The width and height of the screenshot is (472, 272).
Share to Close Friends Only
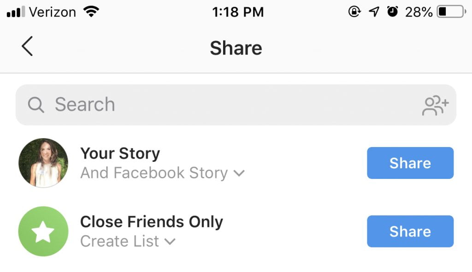410,231
